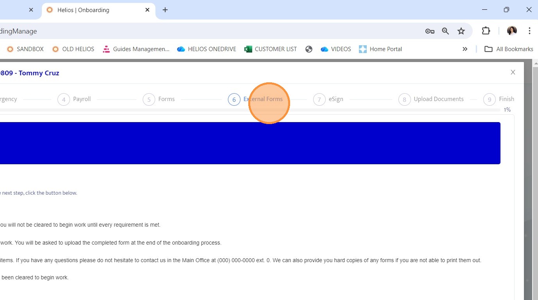
Task: Close the first partially visible browser tab
Action: point(31,10)
